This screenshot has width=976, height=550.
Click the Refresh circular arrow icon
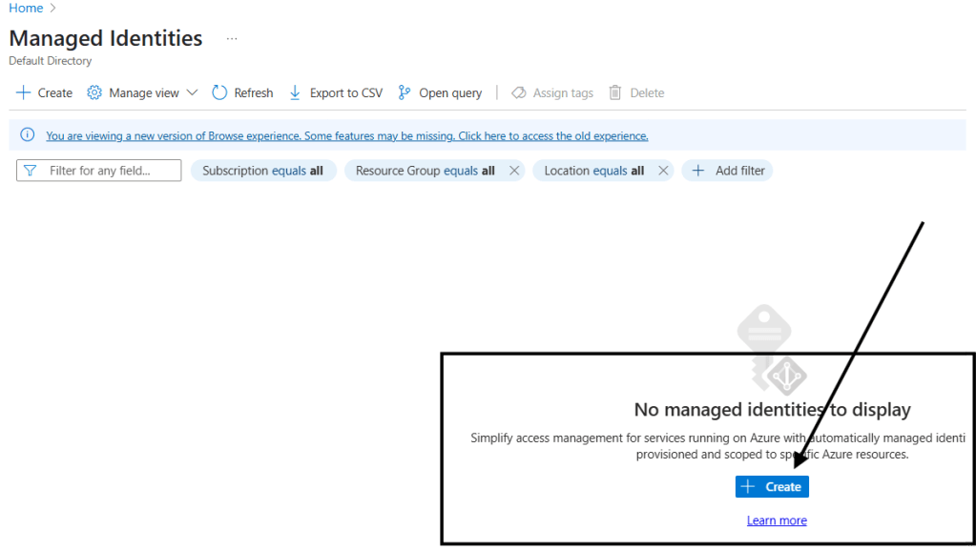[219, 92]
